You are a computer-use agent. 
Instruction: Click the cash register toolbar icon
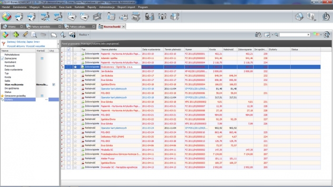tap(123, 17)
